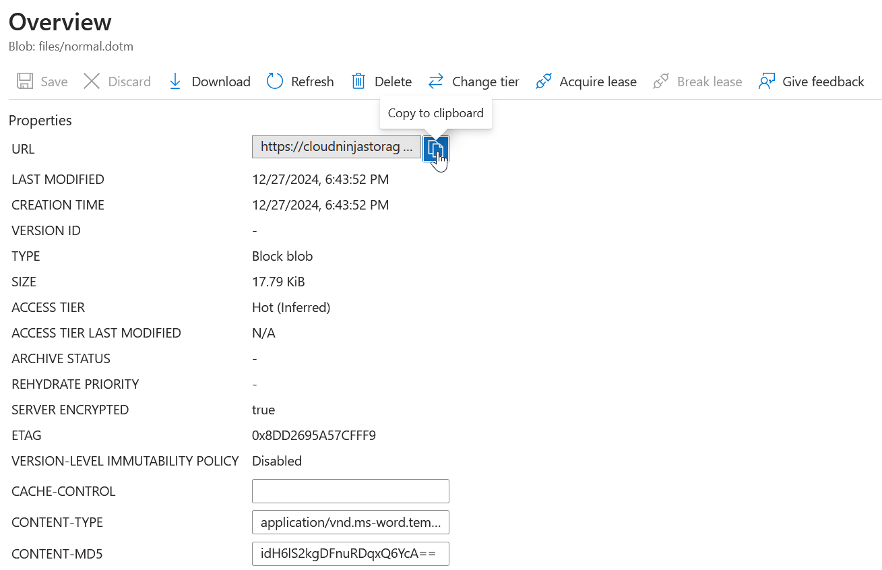This screenshot has height=570, width=882.
Task: Click the Download icon in the toolbar
Action: point(175,81)
